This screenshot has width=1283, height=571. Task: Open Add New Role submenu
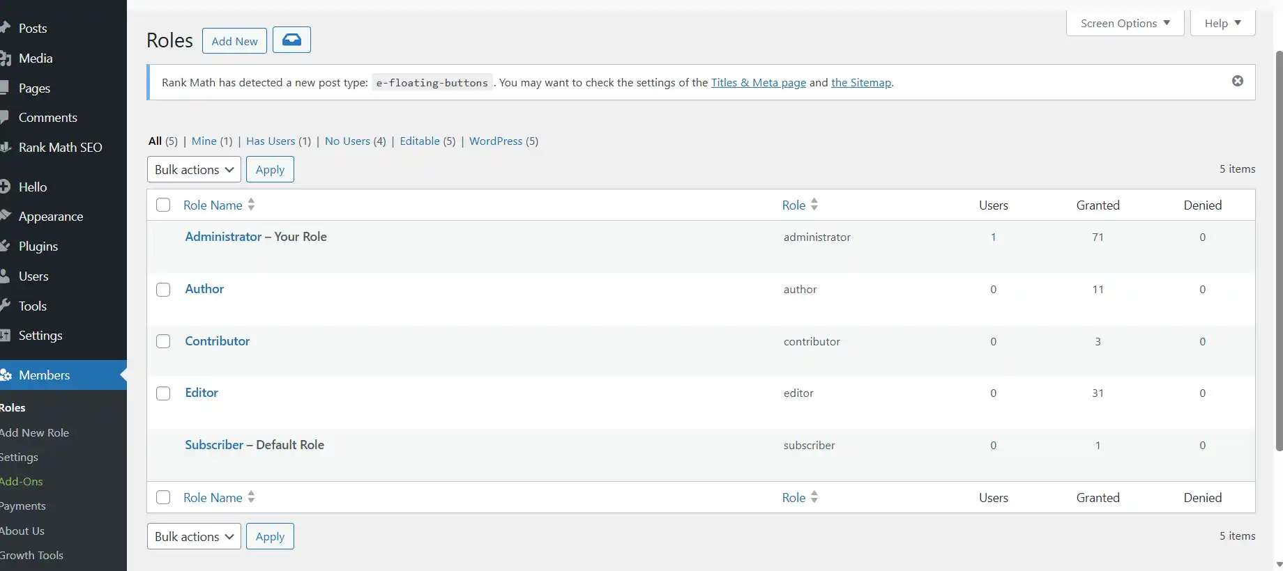34,432
